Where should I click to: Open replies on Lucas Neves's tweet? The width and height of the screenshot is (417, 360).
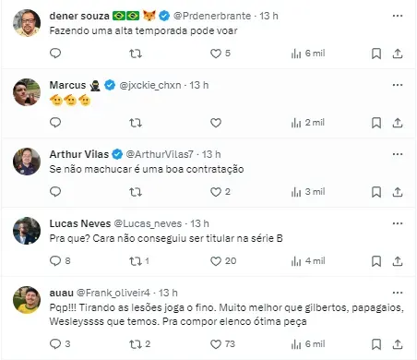[60, 261]
